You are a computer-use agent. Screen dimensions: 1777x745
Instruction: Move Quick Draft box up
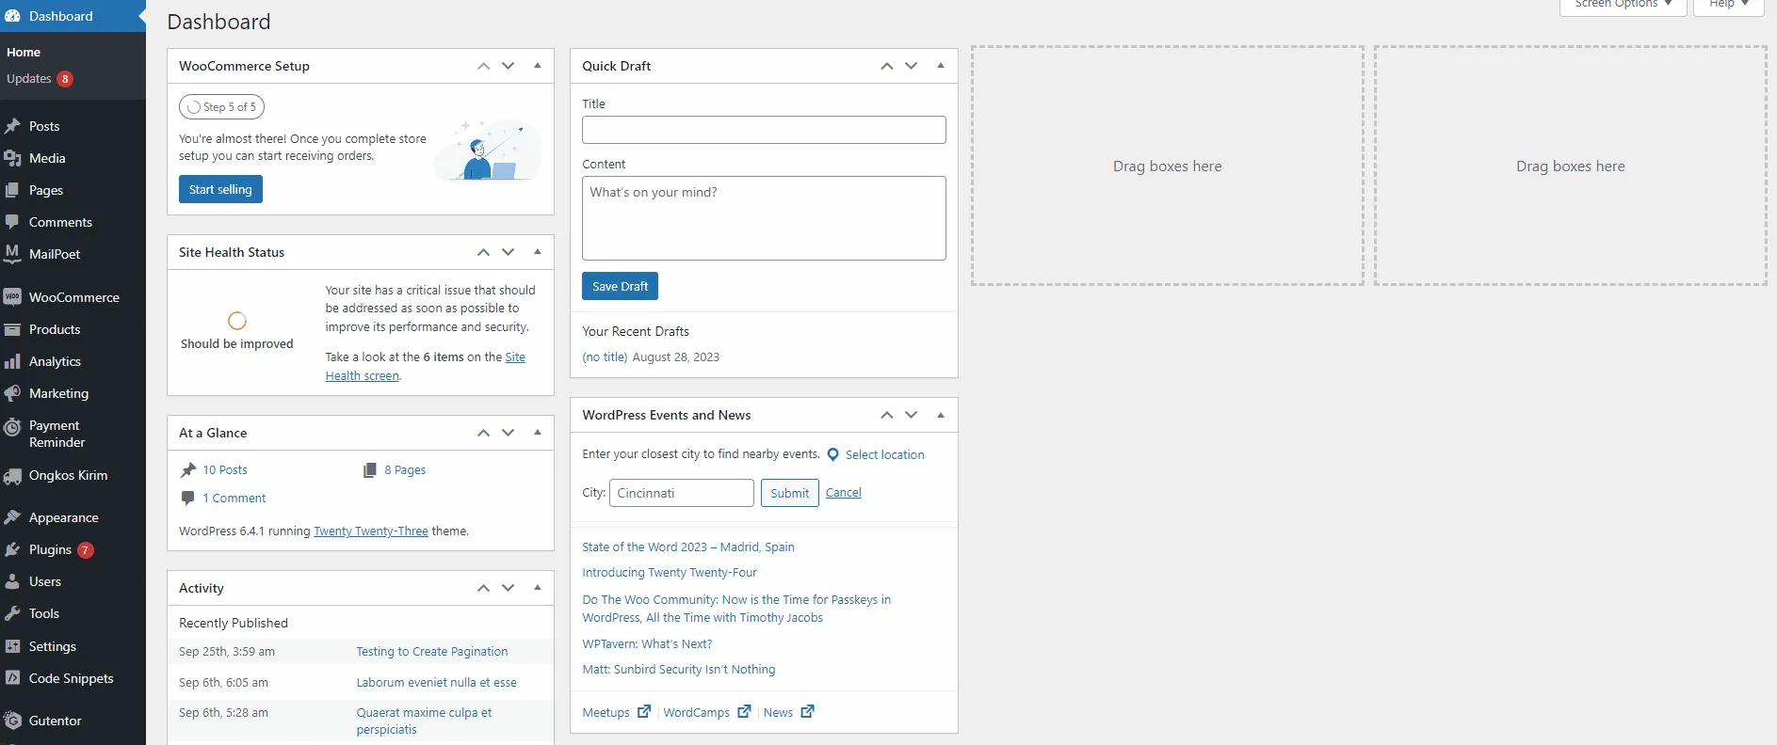click(x=886, y=66)
